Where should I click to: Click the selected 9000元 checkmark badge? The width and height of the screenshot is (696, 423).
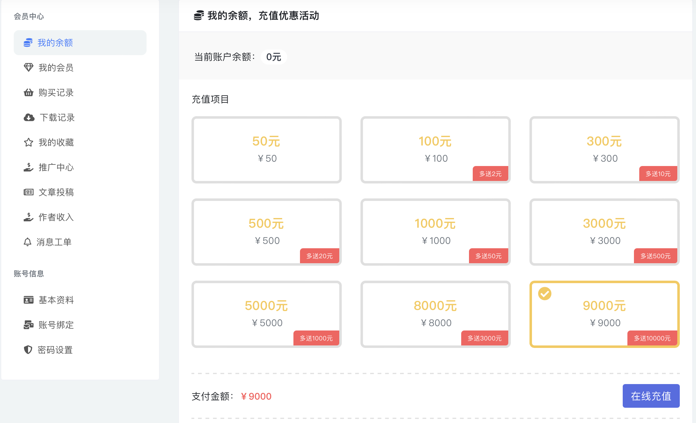545,293
